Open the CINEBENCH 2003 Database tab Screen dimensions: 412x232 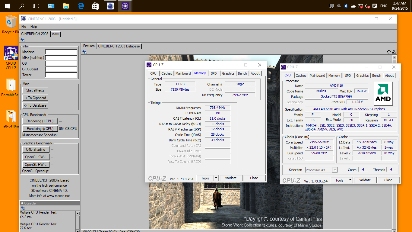click(x=119, y=46)
